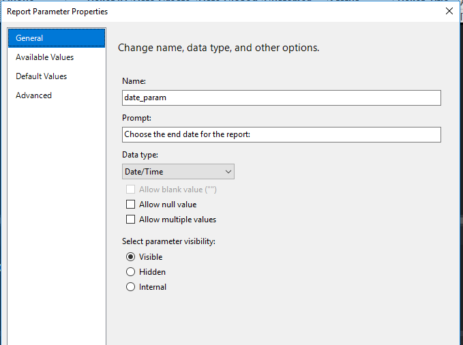Click the greyed-out Allow blank value checkbox
This screenshot has width=463, height=345.
click(x=131, y=190)
